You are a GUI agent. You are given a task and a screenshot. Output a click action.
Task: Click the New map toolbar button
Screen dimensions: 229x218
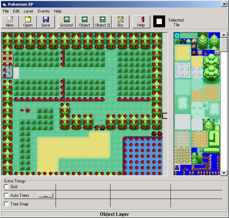[10, 22]
